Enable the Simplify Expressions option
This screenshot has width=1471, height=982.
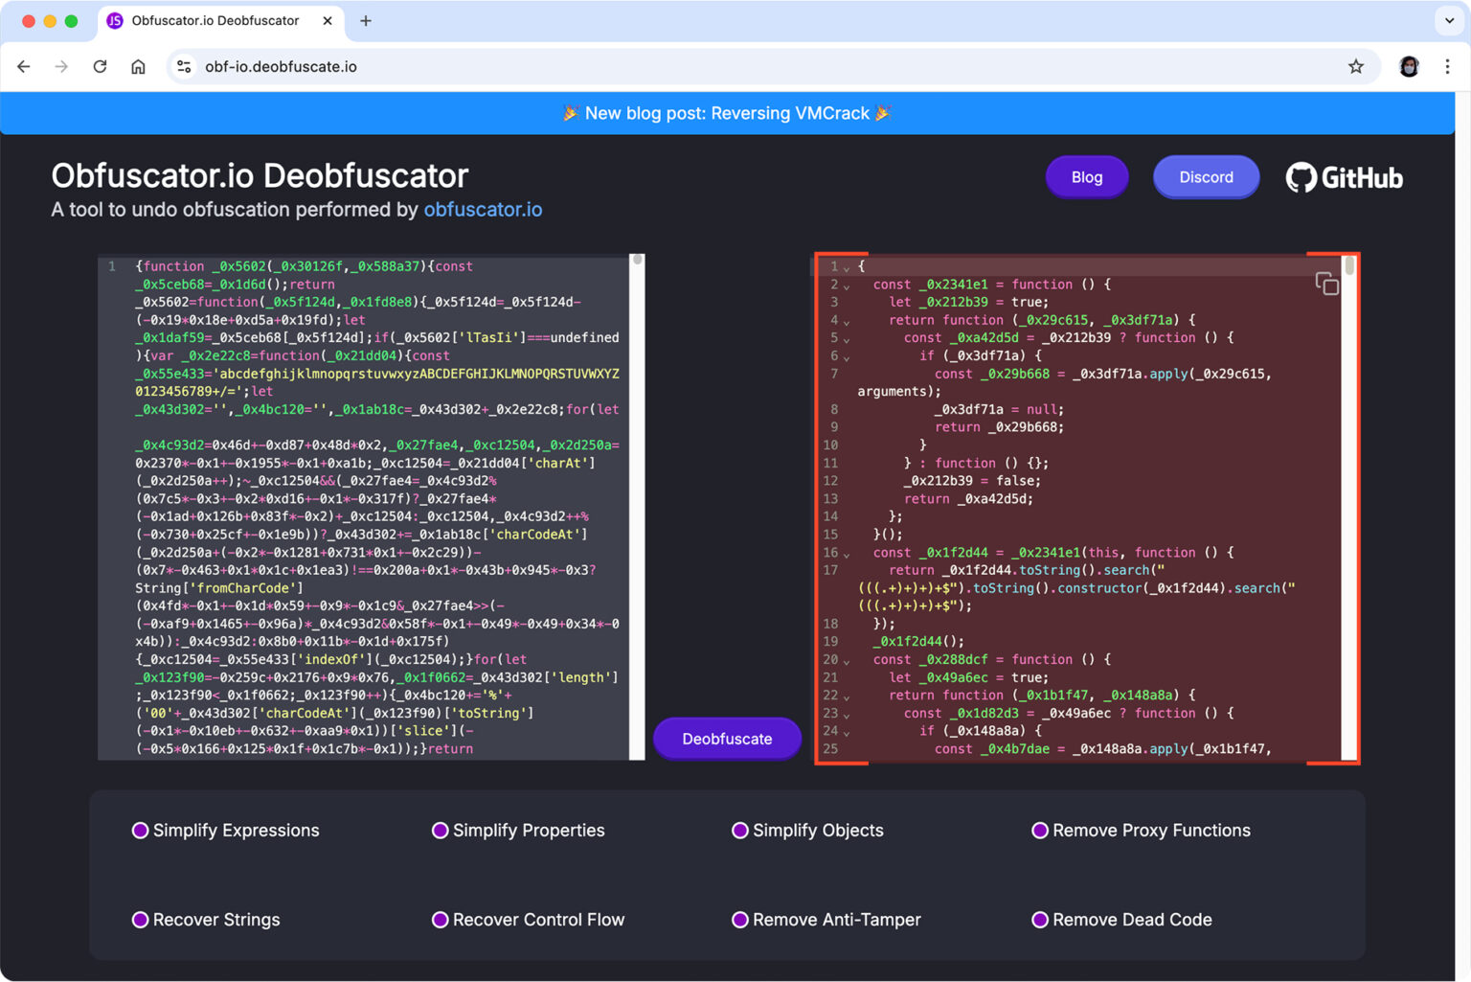pyautogui.click(x=140, y=831)
